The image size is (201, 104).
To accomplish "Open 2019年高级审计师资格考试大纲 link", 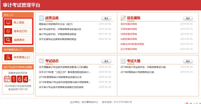I will [x=137, y=72].
